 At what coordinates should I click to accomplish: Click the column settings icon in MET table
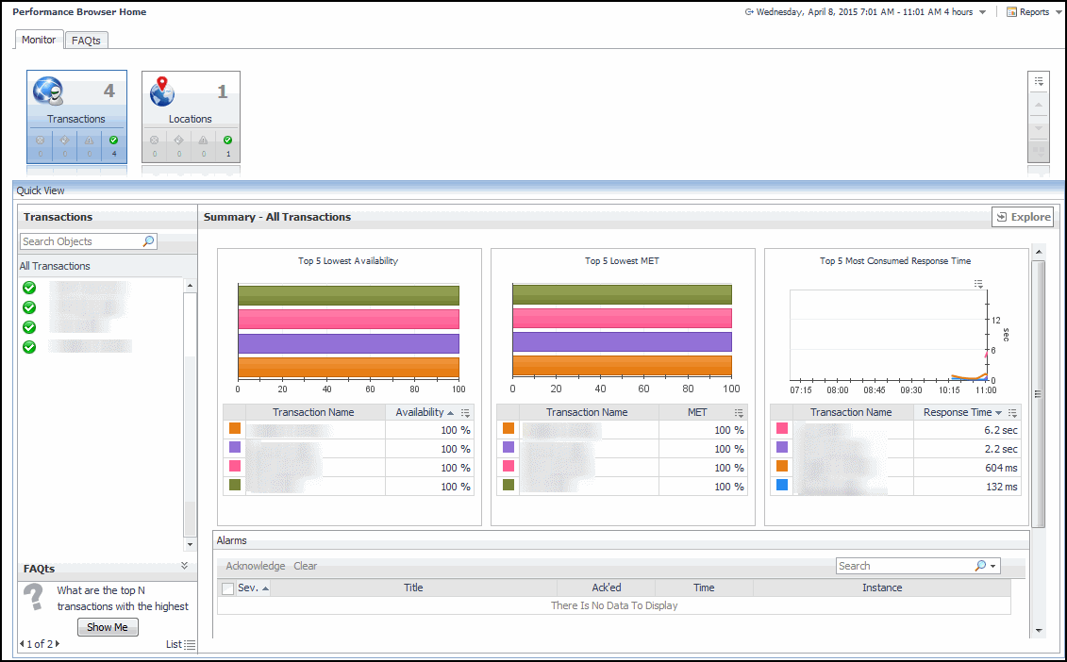tap(739, 413)
